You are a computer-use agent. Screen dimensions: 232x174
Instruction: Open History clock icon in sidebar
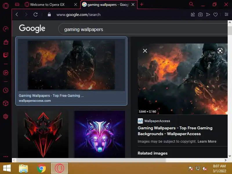[6, 90]
